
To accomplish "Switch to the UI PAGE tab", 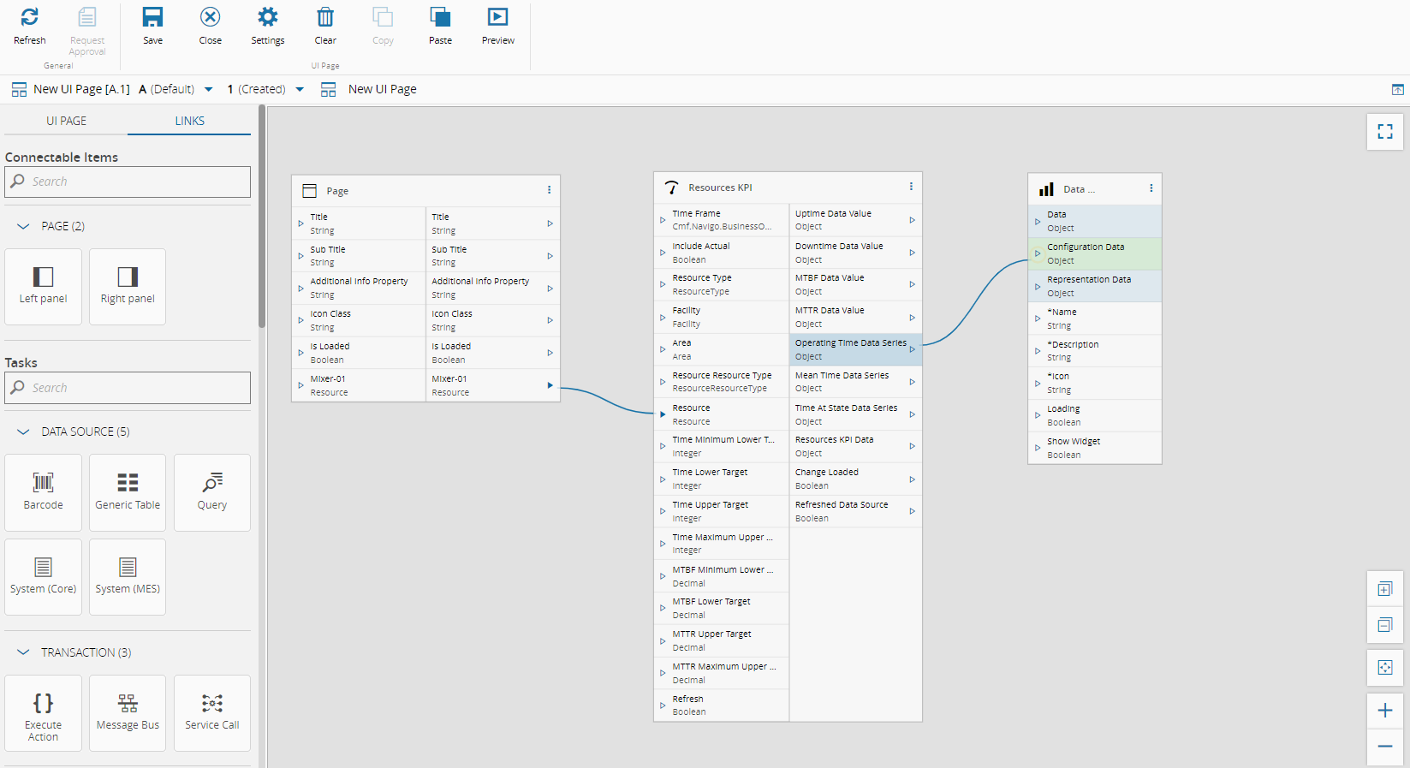I will pos(66,121).
